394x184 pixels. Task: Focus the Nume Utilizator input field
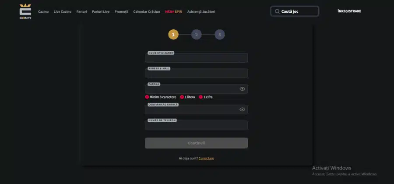click(x=197, y=57)
